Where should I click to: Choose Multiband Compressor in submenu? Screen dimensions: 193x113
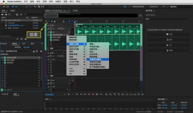click(x=98, y=59)
